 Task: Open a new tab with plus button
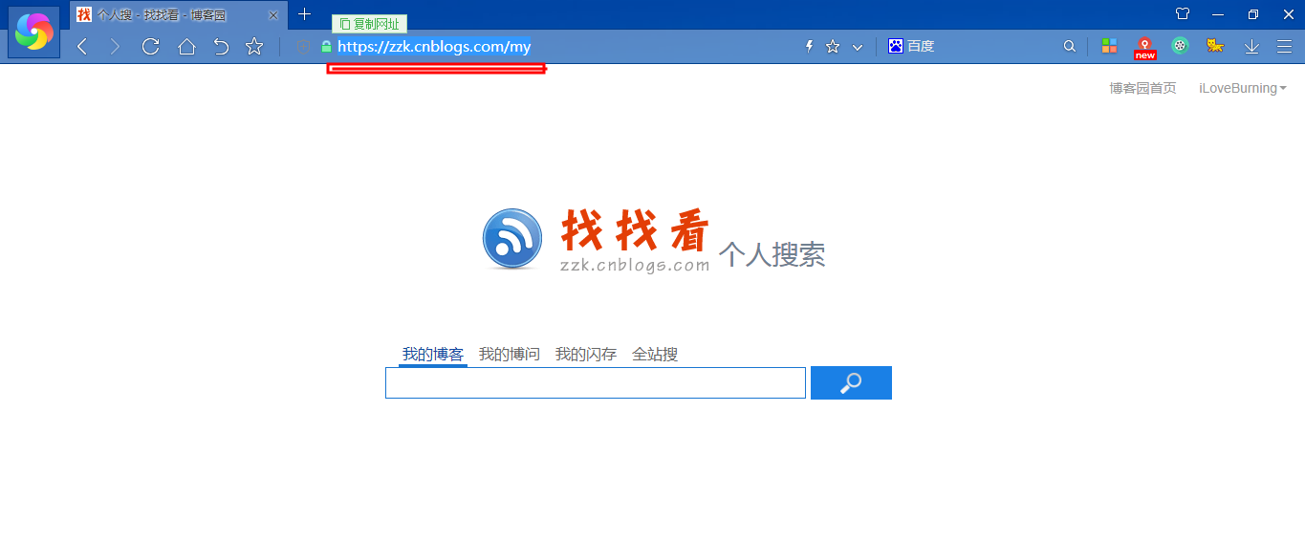[x=305, y=14]
